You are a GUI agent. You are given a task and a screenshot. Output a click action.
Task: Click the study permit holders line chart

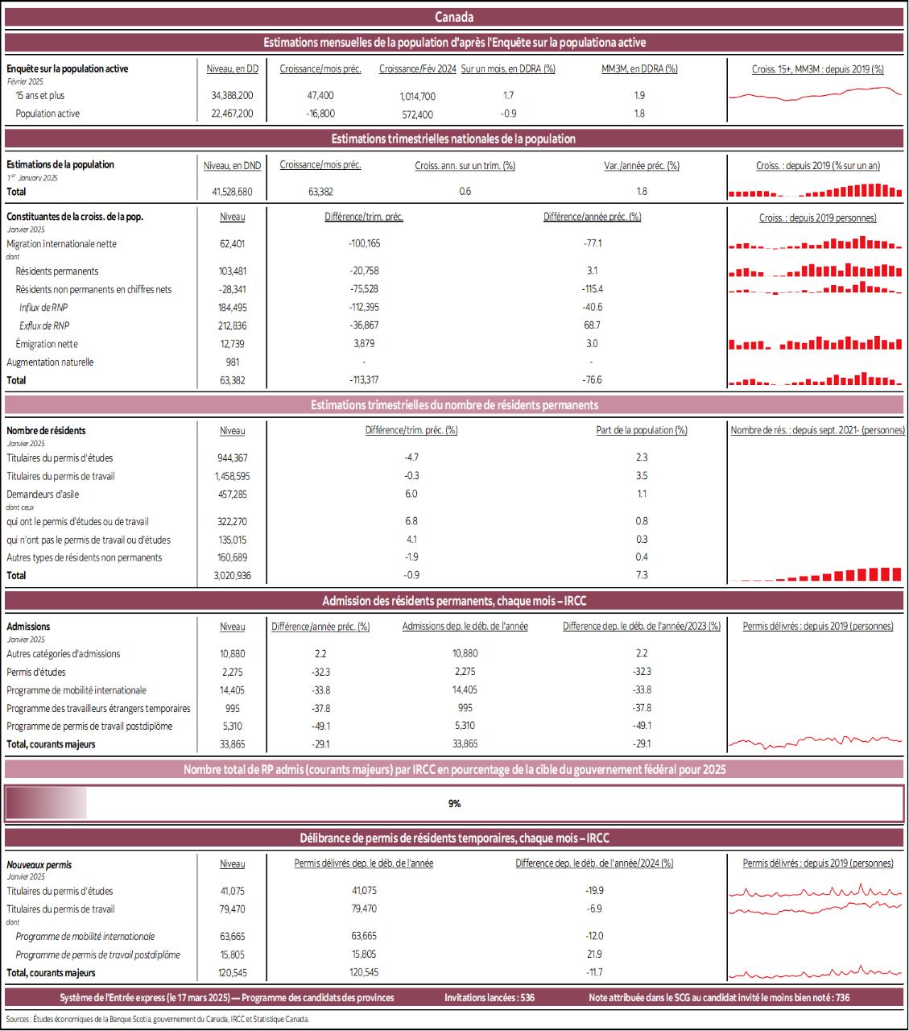coord(815,892)
